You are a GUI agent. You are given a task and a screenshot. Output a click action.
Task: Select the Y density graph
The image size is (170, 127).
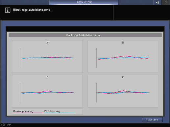[47, 56]
